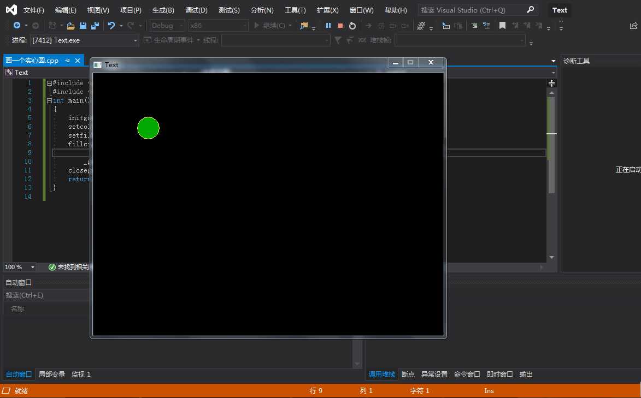Click the search magnifier in Quick Launch

coord(530,9)
